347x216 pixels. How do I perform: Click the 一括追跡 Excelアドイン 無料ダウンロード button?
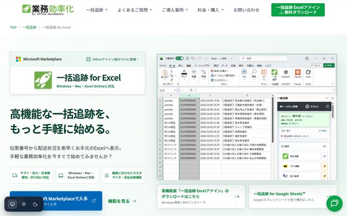pos(298,10)
